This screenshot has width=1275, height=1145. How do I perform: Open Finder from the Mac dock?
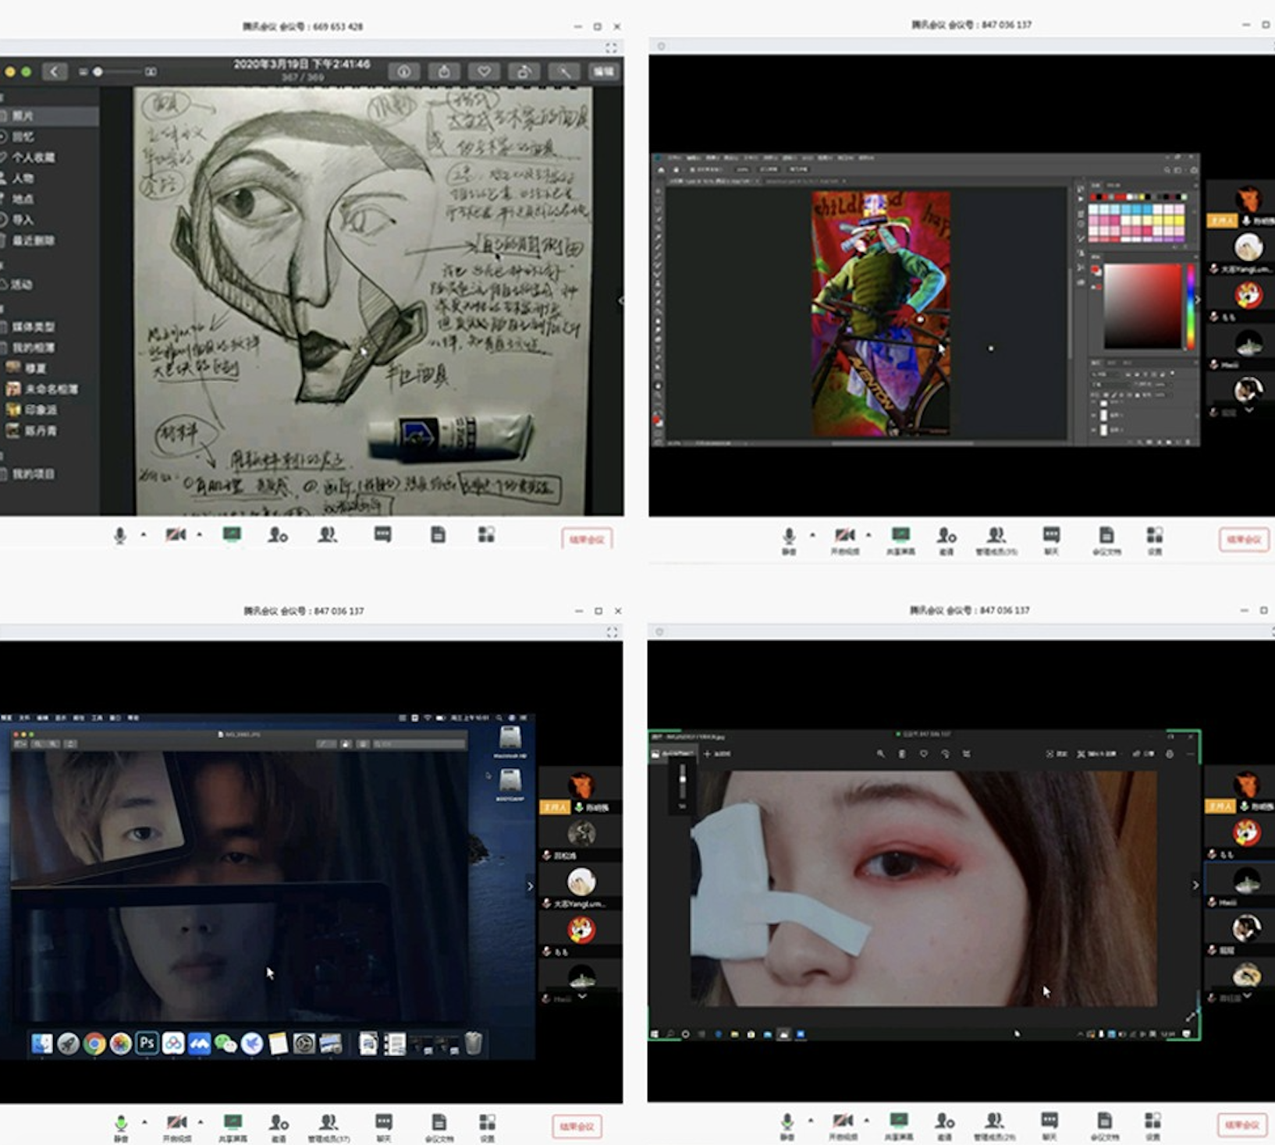(x=42, y=1043)
